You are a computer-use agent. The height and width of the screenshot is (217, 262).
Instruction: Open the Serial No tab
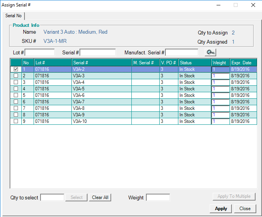pyautogui.click(x=13, y=16)
